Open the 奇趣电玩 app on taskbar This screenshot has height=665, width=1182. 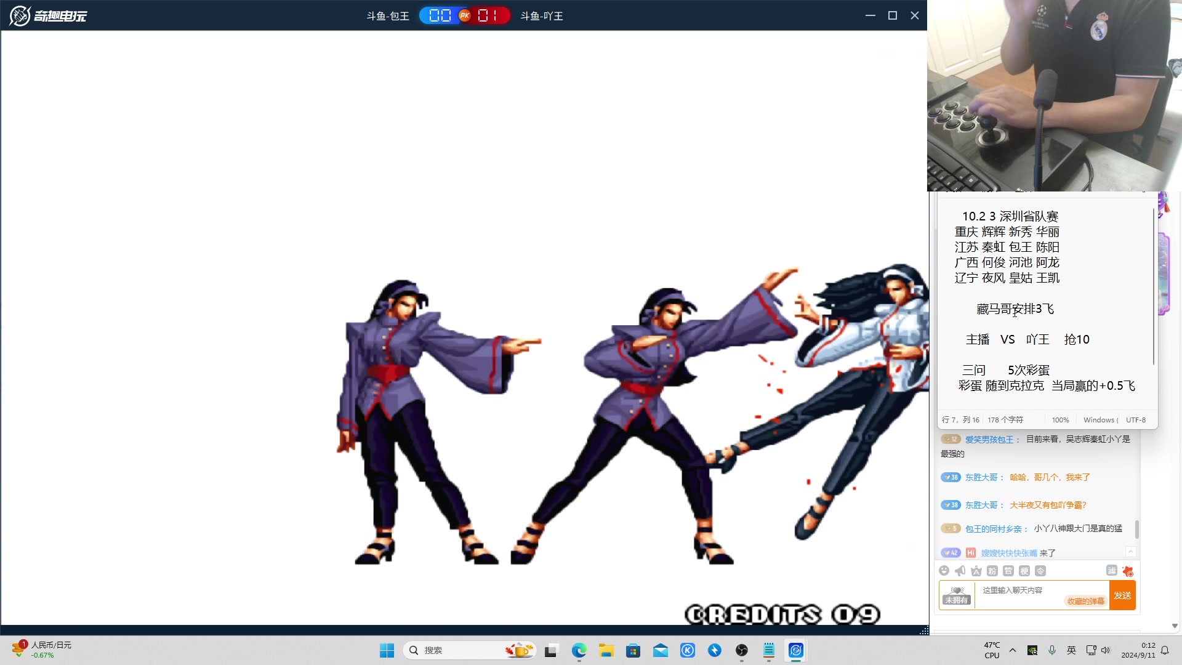point(796,650)
